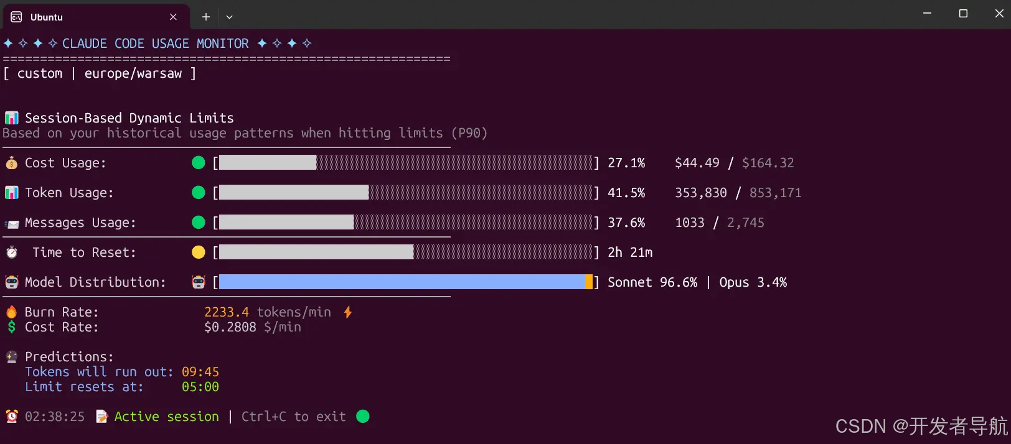The image size is (1011, 444).
Task: Select the Ubuntu terminal tab
Action: click(96, 17)
